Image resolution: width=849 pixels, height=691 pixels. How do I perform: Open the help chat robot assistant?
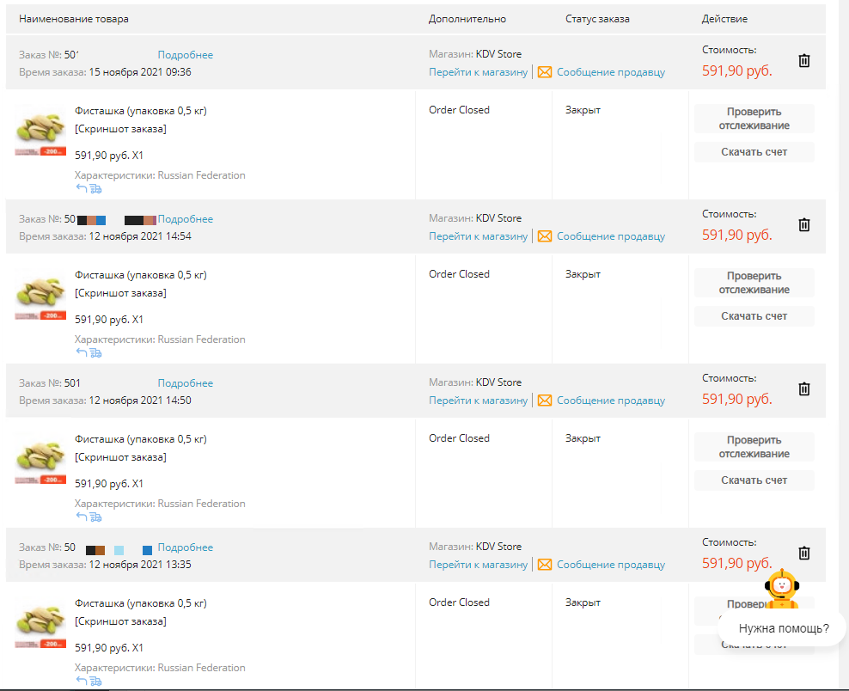coord(782,589)
